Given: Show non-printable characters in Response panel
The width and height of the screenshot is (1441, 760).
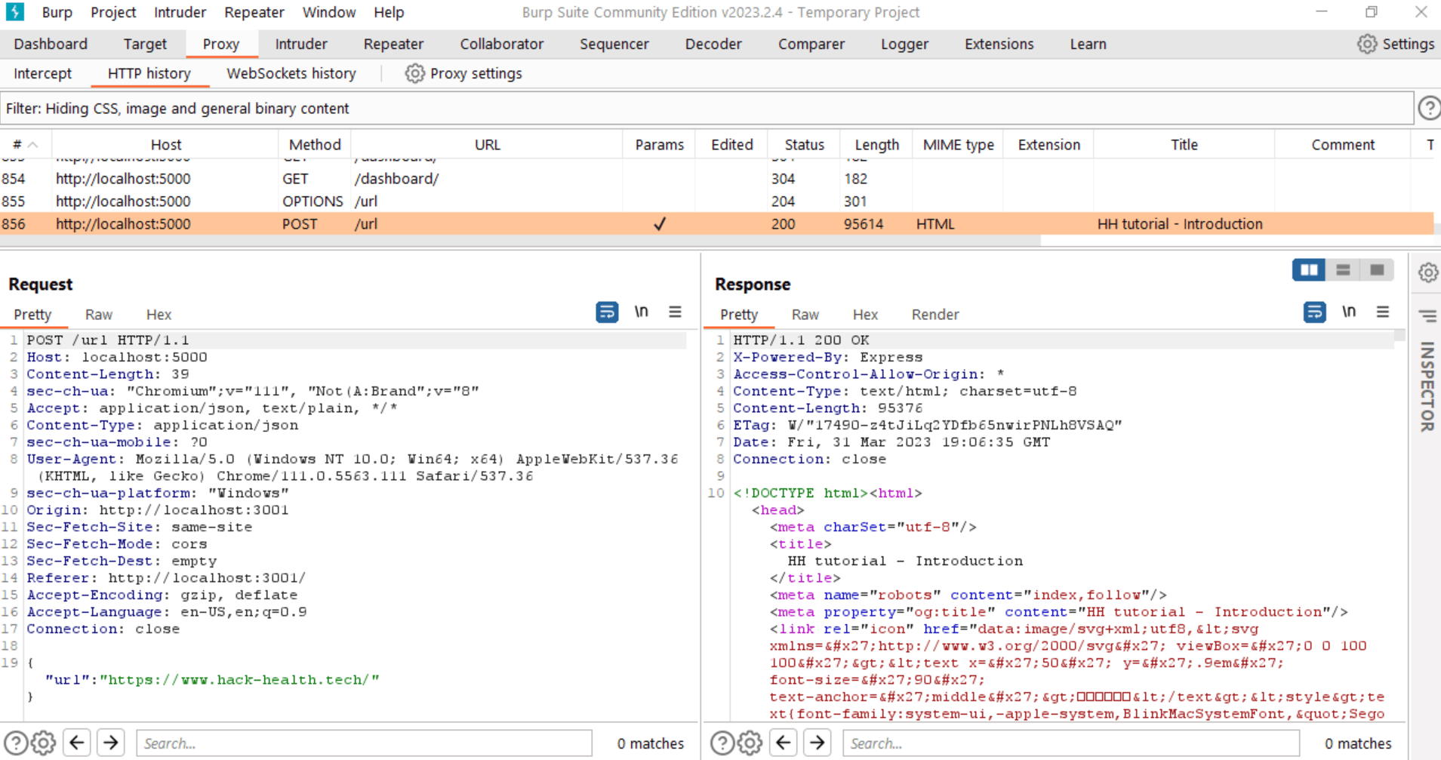Looking at the screenshot, I should click(x=1348, y=312).
